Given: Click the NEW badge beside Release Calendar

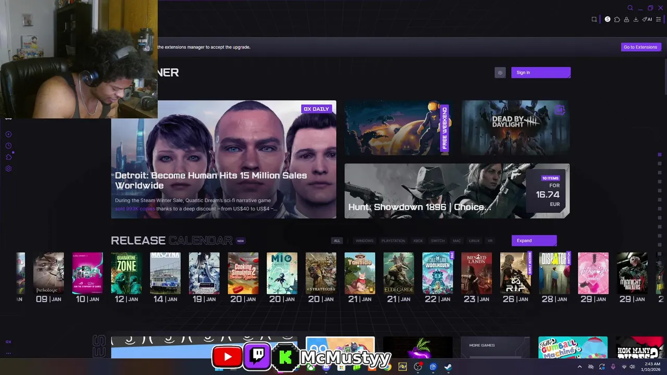Looking at the screenshot, I should 240,241.
